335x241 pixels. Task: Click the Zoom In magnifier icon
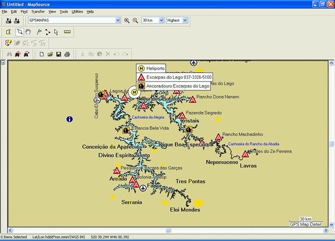pos(127,21)
